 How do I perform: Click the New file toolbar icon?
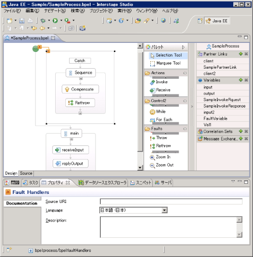coord(10,21)
